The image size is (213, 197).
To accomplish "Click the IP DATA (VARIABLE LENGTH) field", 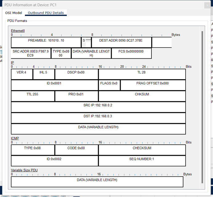I will (x=98, y=129).
